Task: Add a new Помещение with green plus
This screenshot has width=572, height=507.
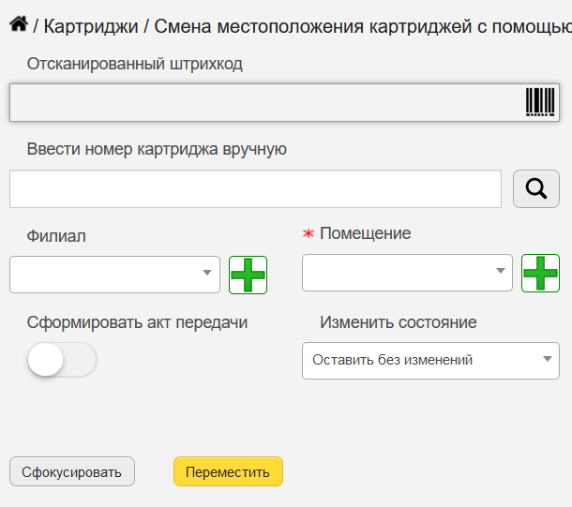Action: pyautogui.click(x=540, y=273)
